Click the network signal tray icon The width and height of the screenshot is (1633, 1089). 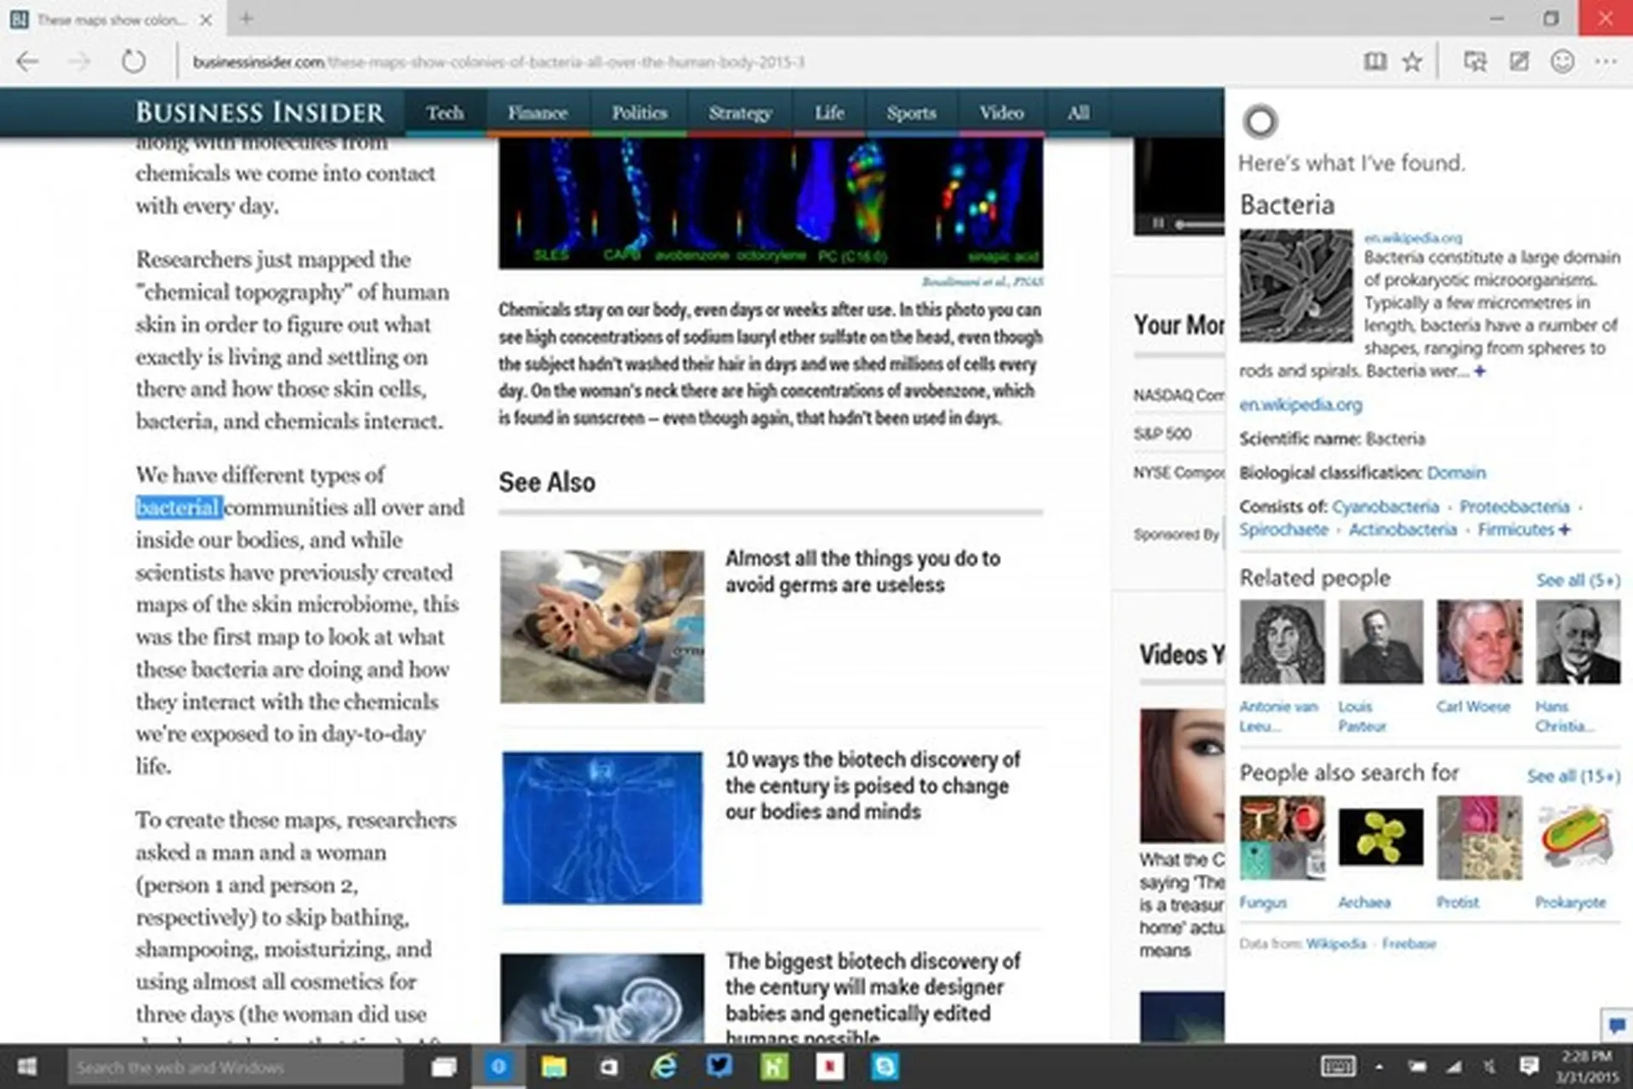click(x=1454, y=1066)
